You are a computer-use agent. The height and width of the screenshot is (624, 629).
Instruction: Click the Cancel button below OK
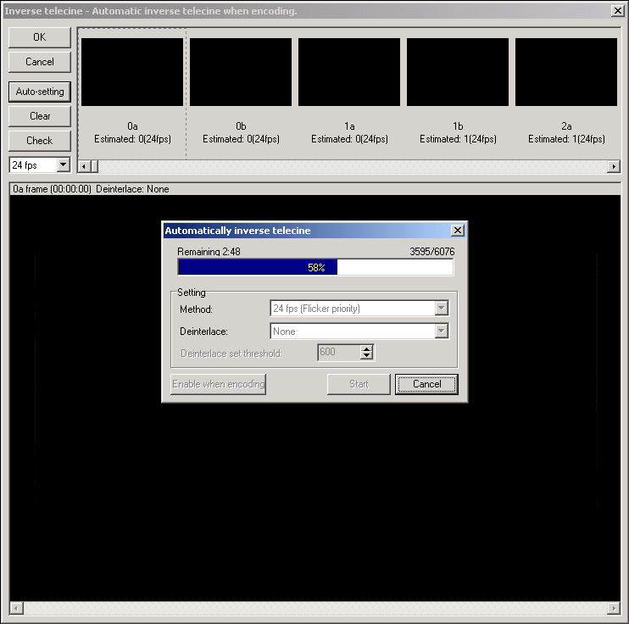39,62
